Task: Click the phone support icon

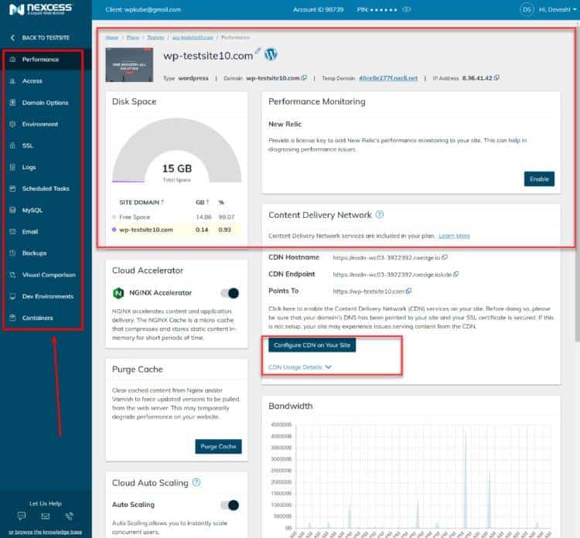Action: pyautogui.click(x=69, y=516)
